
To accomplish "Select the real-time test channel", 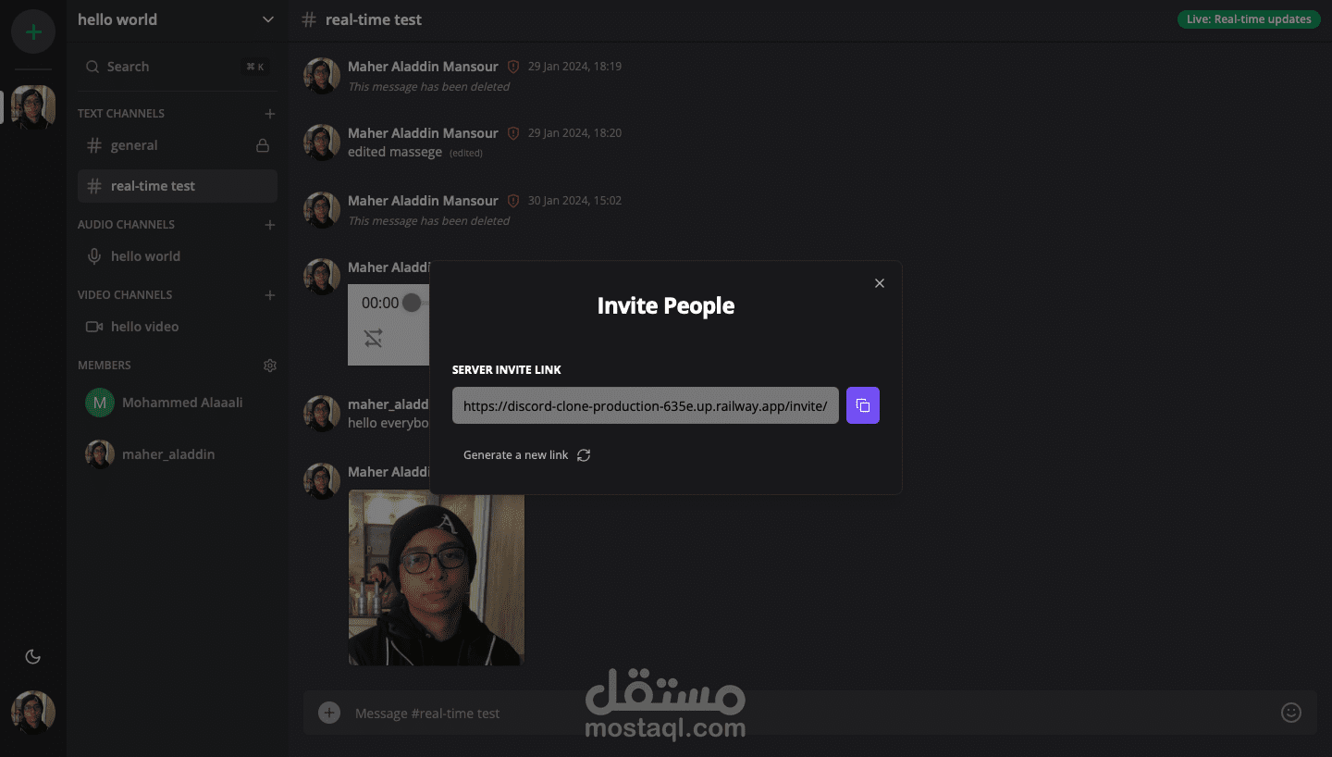I will click(x=178, y=186).
